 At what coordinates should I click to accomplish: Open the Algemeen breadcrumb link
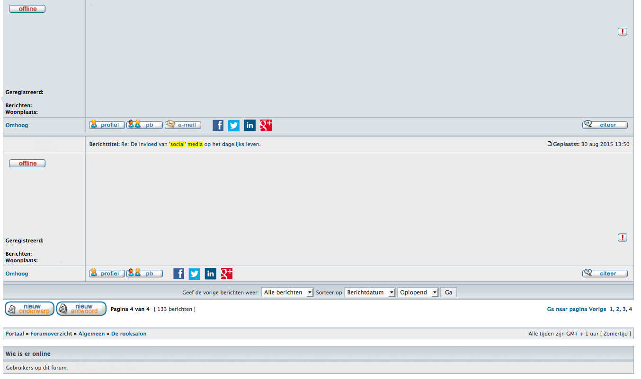tap(92, 334)
